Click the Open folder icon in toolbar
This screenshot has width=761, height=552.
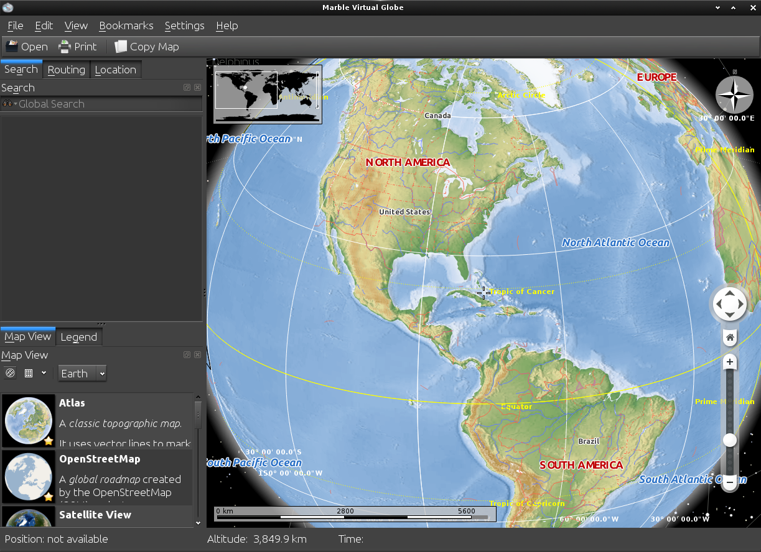point(12,47)
